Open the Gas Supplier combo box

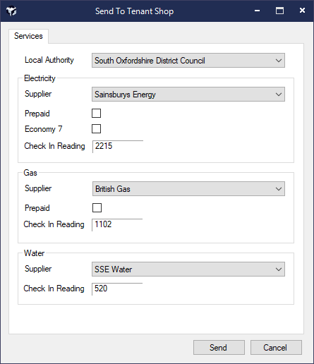pos(188,188)
